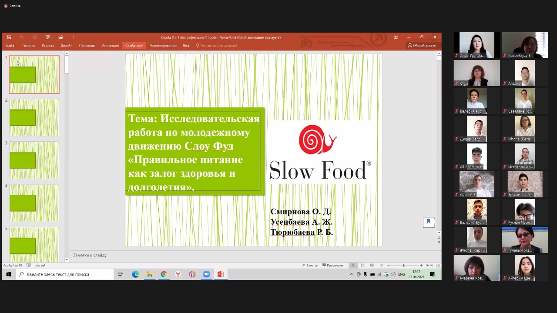Viewport: 557px width, 313px height.
Task: Open the Слайд-шоу ribbon tab
Action: (x=134, y=45)
